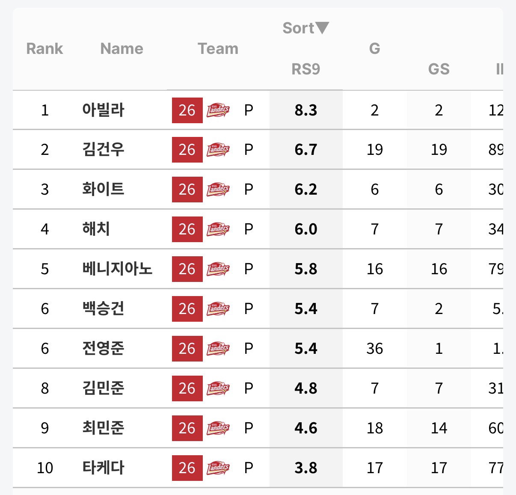Click the Rank column header
The width and height of the screenshot is (516, 495).
44,48
